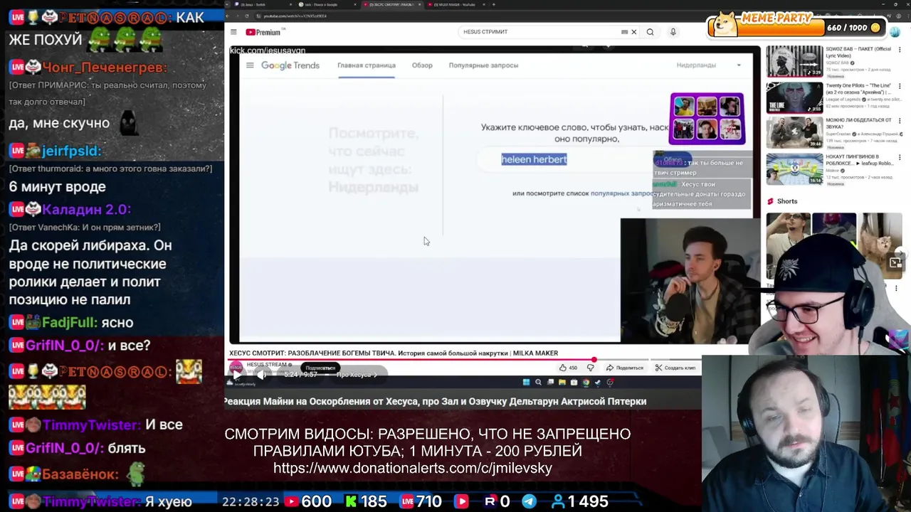Click the browser address bar URL
Image resolution: width=911 pixels, height=512 pixels.
(295, 16)
